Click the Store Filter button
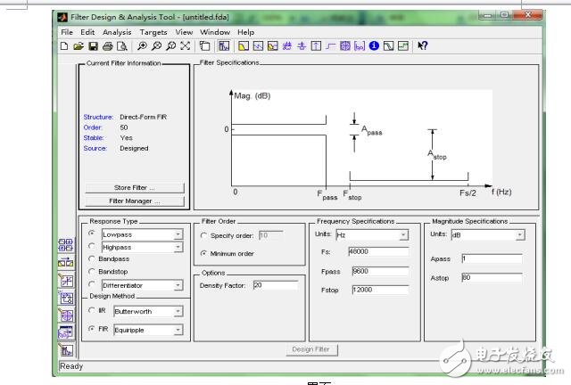Screen dimensions: 571x385 pos(135,188)
